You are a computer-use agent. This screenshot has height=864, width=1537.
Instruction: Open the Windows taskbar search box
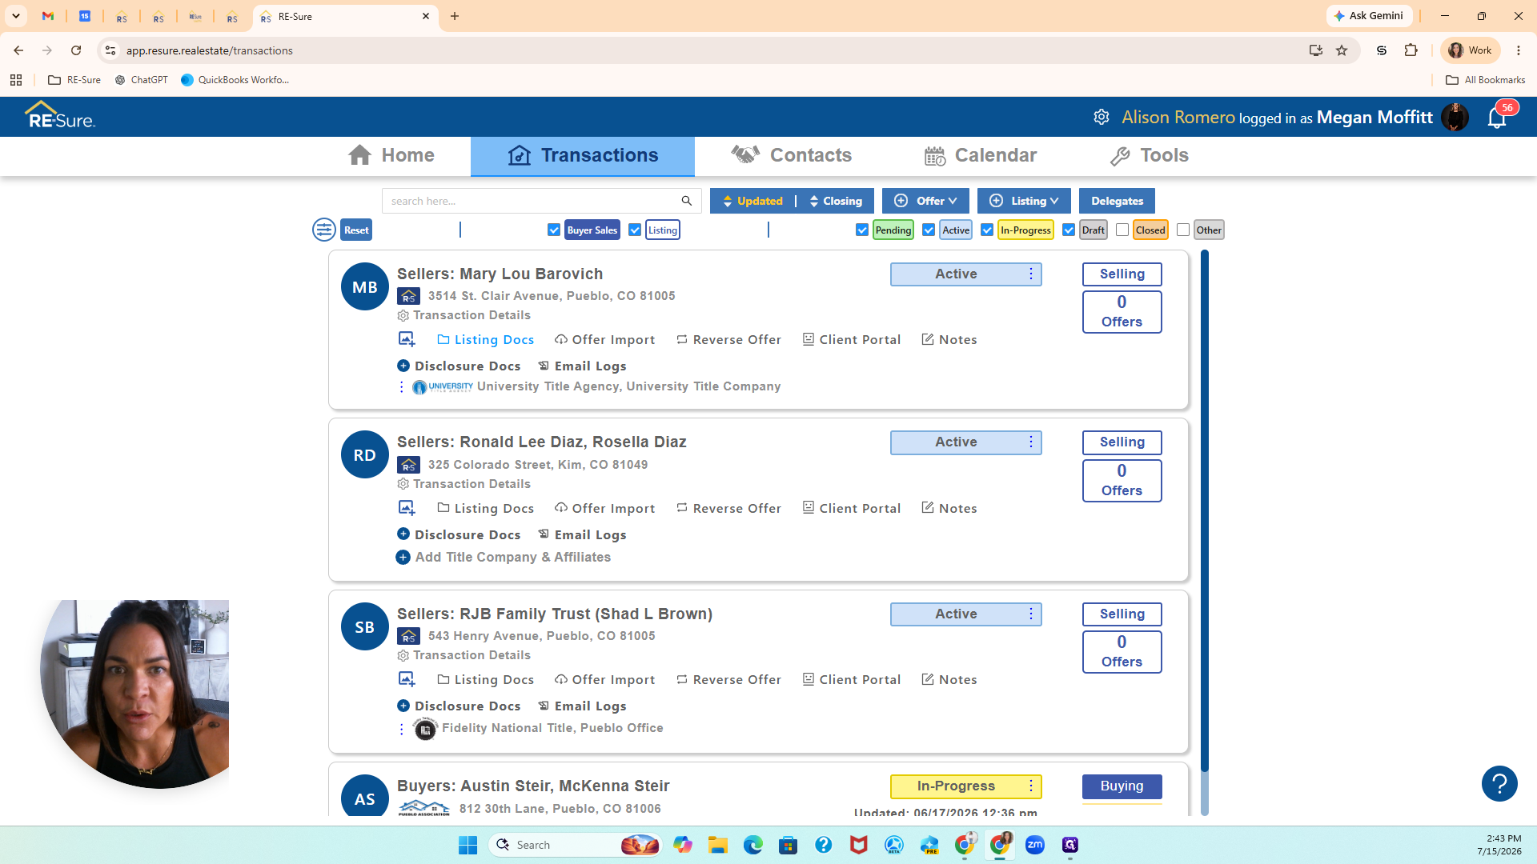(575, 845)
